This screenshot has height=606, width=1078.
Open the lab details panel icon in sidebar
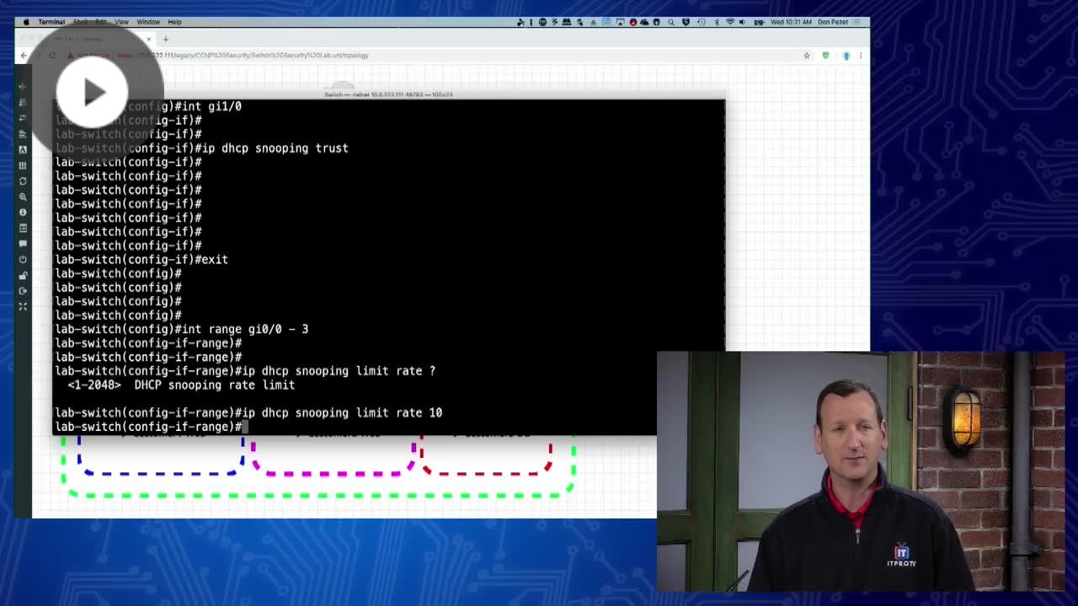(23, 228)
